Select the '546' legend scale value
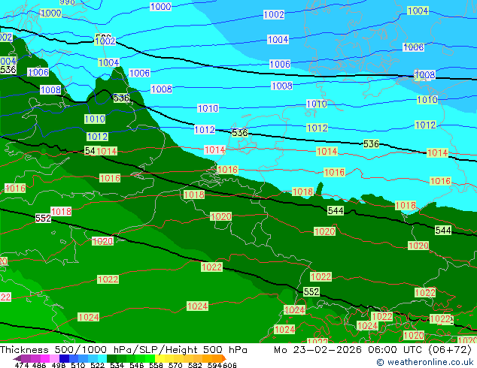The image size is (477, 368). pyautogui.click(x=137, y=365)
